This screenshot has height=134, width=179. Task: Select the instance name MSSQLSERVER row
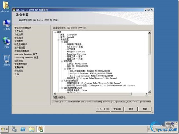click(77, 64)
